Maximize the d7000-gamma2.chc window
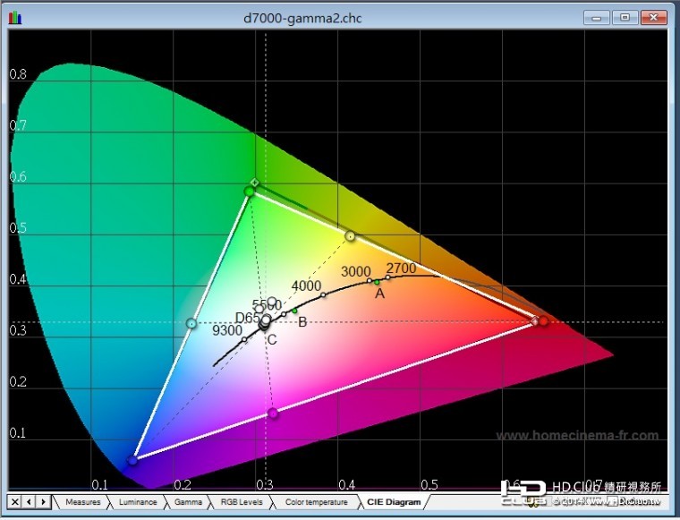Screen dimensions: 680x520 coord(625,17)
